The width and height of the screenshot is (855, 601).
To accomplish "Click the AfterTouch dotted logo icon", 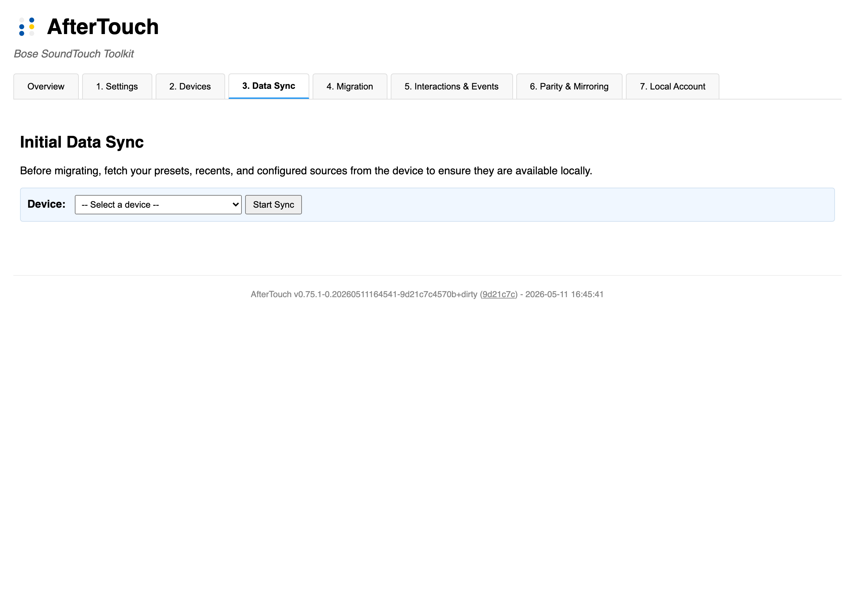I will coord(27,26).
